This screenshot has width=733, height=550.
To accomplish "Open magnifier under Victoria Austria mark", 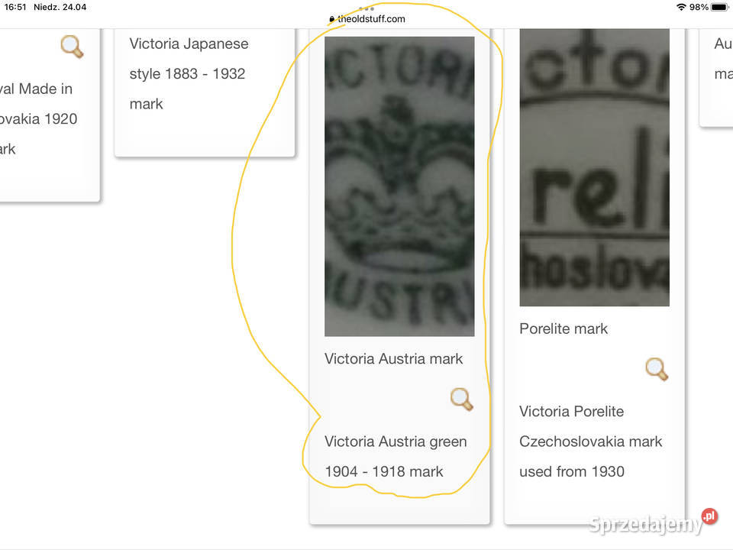I will pos(461,400).
